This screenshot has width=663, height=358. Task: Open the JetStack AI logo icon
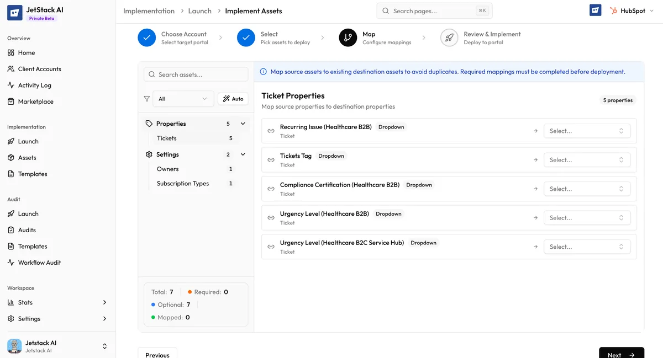pyautogui.click(x=15, y=12)
